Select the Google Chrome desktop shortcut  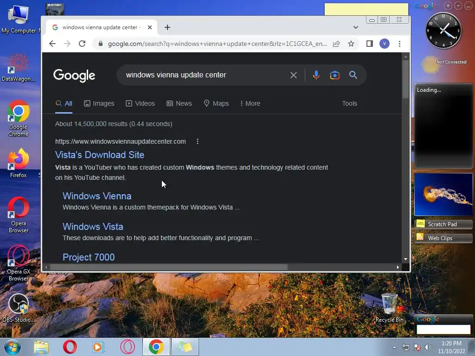18,118
